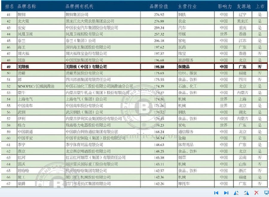Image resolution: width=269 pixels, height=197 pixels.
Task: Select the brand value 195.58
Action: 159,67
